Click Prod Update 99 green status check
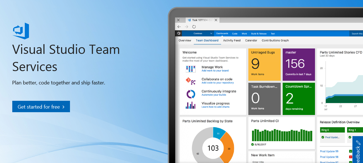Image resolution: width=363 pixels, height=163 pixels. (x=351, y=151)
